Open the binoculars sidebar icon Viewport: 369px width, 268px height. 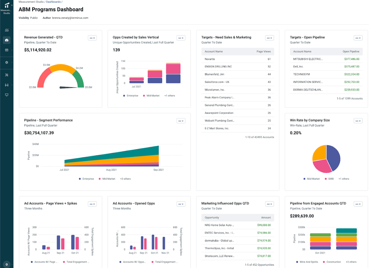tap(7, 85)
